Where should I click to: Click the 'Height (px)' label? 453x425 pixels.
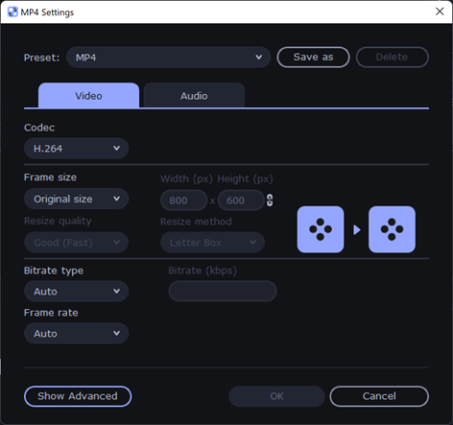pos(245,178)
